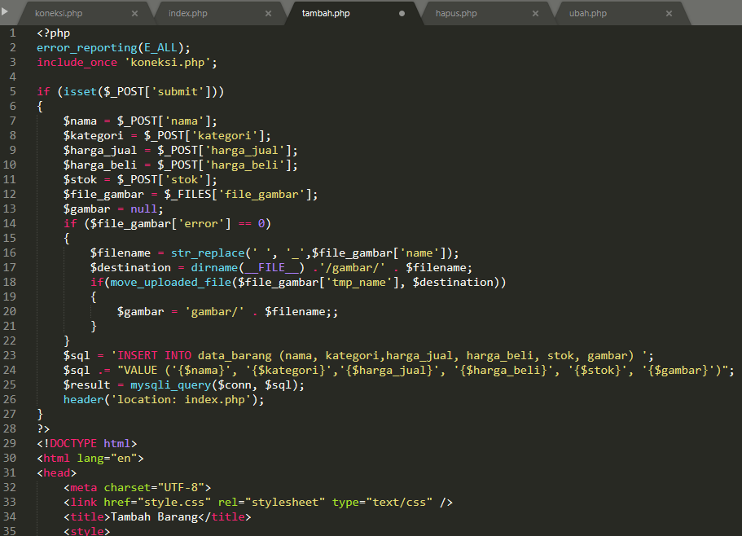Click the $nama variable assignment
Viewport: 742px width, 536px height.
tap(140, 121)
